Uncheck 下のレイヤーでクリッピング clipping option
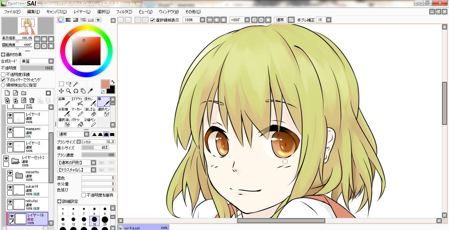This screenshot has width=449, height=230. (3, 80)
